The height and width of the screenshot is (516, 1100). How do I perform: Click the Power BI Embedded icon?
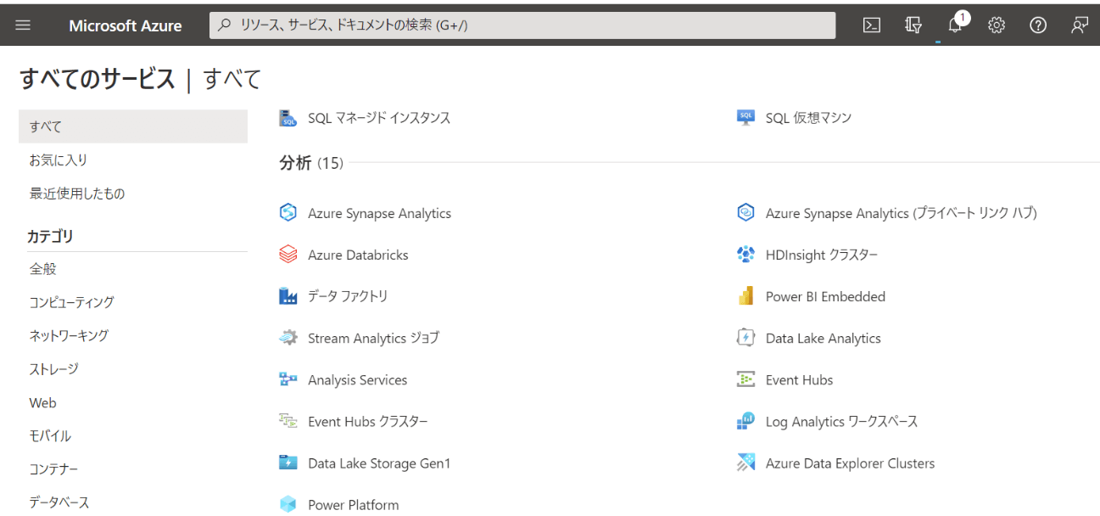[x=745, y=296]
